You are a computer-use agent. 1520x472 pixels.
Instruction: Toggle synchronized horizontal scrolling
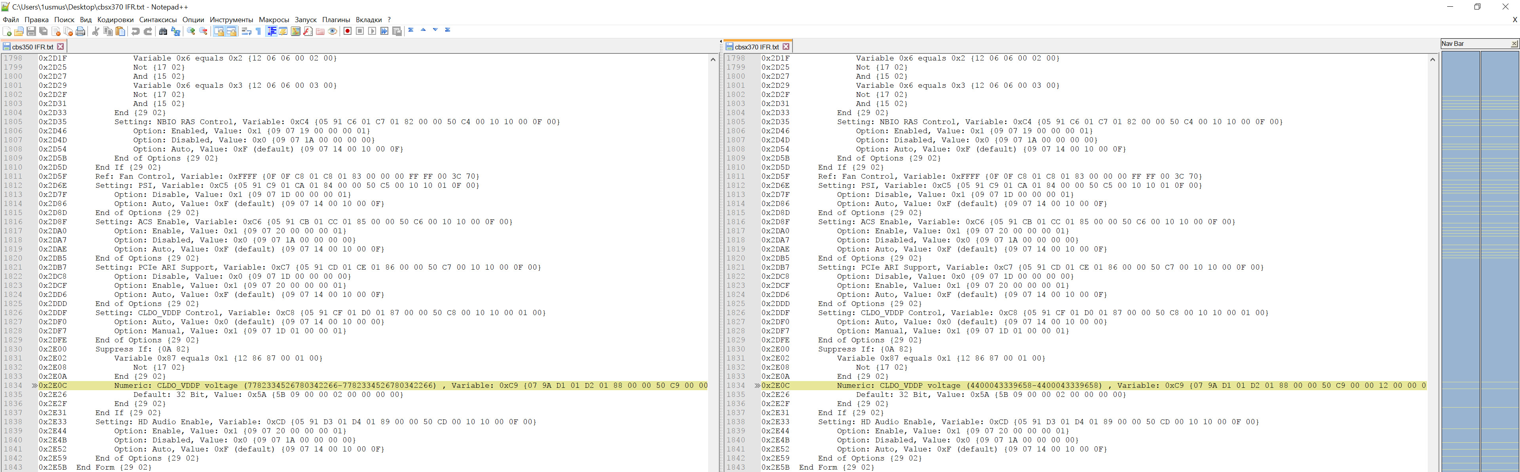click(x=231, y=31)
